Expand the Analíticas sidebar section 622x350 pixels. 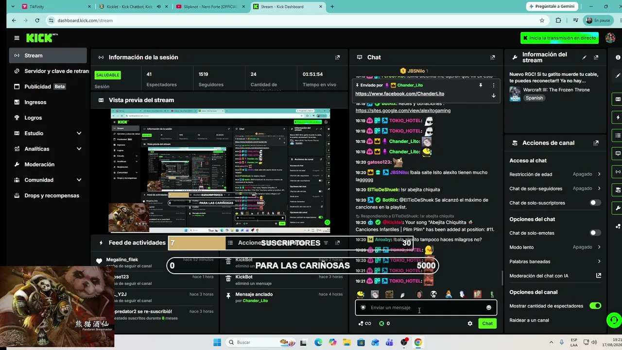coord(79,149)
